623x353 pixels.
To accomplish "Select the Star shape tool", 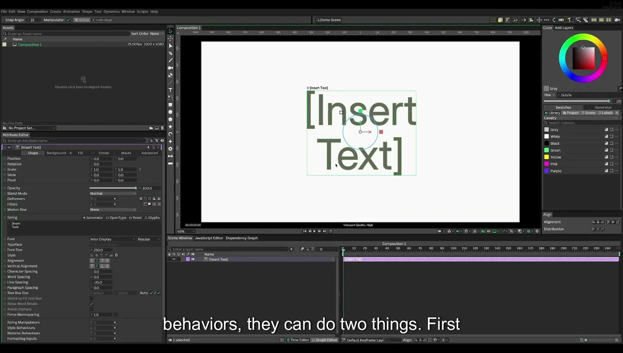I will click(170, 127).
